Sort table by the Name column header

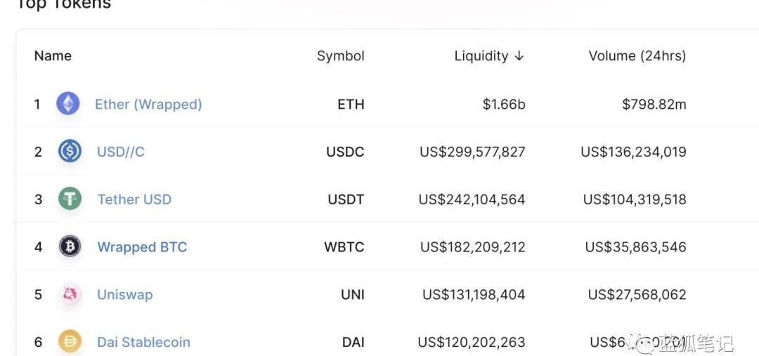(53, 55)
